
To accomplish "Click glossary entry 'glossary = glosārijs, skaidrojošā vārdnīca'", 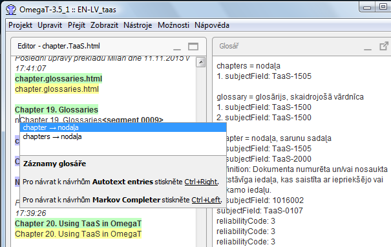I will coord(290,97).
